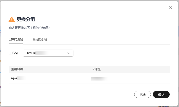Viewport: 179px width, 107px height.
Task: Click the blurred IP address cell
Action: [99, 79]
